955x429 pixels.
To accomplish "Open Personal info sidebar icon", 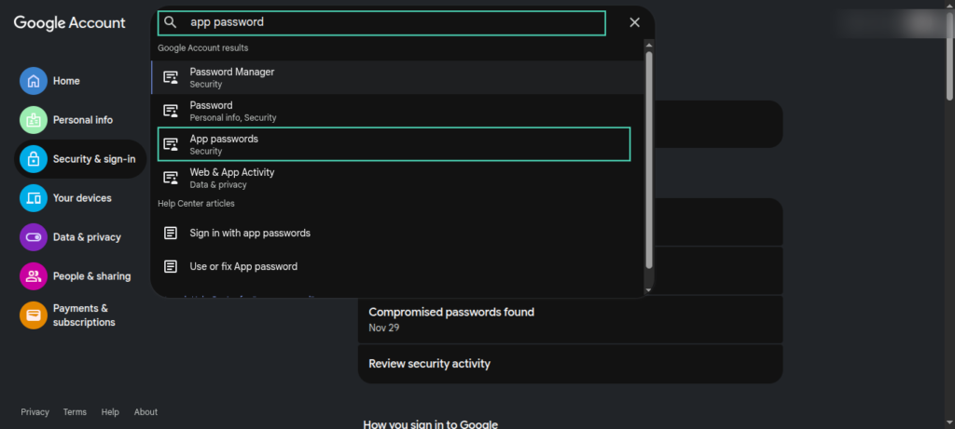I will point(34,120).
